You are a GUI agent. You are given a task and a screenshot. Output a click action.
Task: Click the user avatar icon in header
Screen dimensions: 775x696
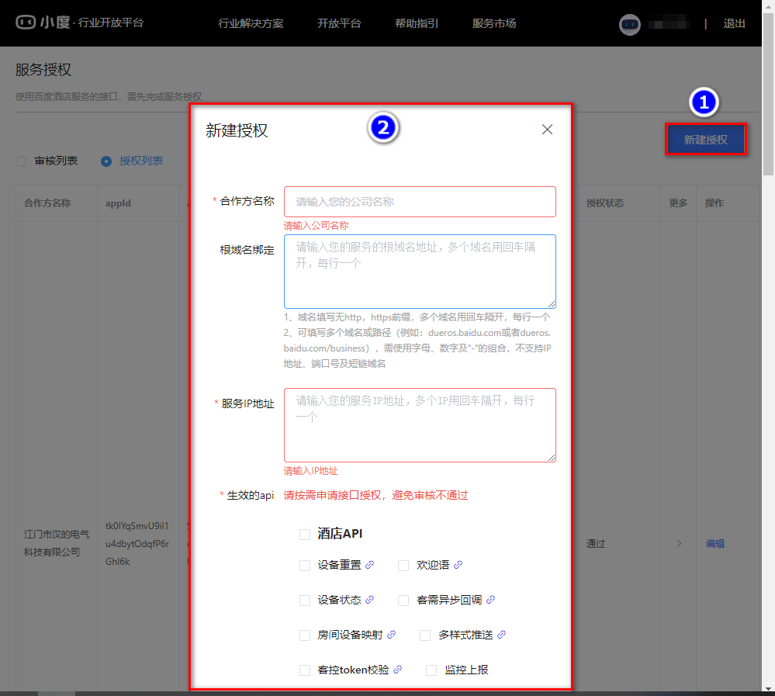(x=630, y=24)
